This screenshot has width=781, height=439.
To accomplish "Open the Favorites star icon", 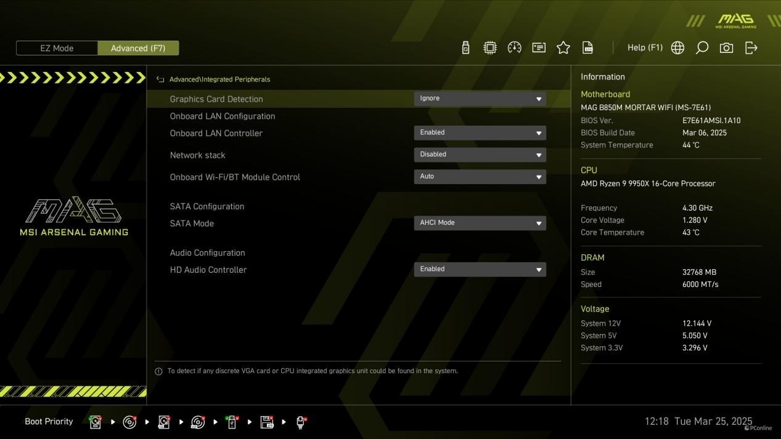I will coord(563,48).
